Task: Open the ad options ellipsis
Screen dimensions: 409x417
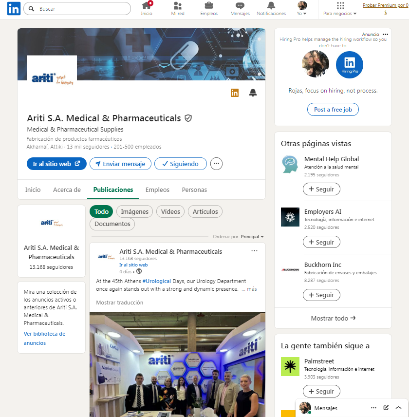Action: point(385,34)
